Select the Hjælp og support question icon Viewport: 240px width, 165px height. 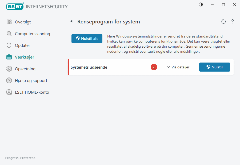click(x=9, y=80)
